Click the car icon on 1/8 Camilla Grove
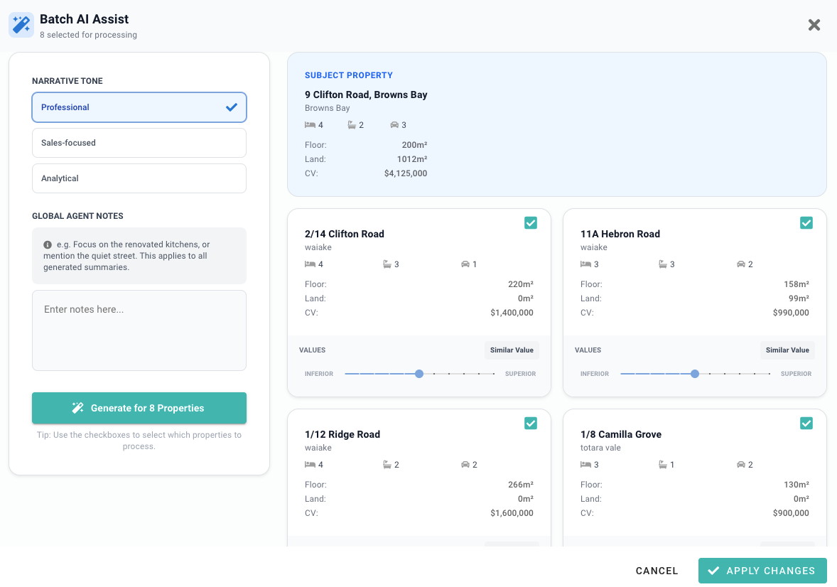The width and height of the screenshot is (837, 587). pos(740,465)
